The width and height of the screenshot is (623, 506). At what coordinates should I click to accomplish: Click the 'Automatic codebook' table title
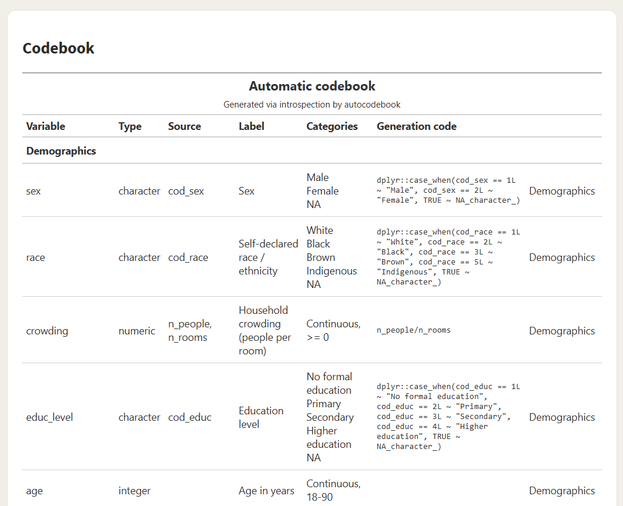(x=312, y=86)
